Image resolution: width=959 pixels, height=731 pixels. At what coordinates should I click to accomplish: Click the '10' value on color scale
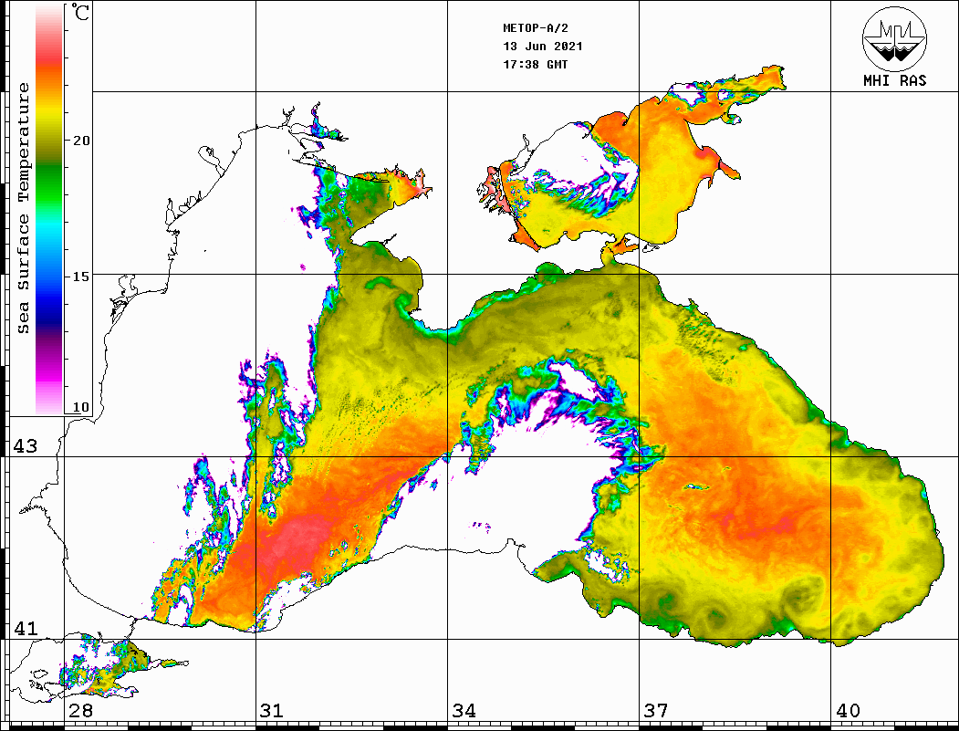pos(80,407)
